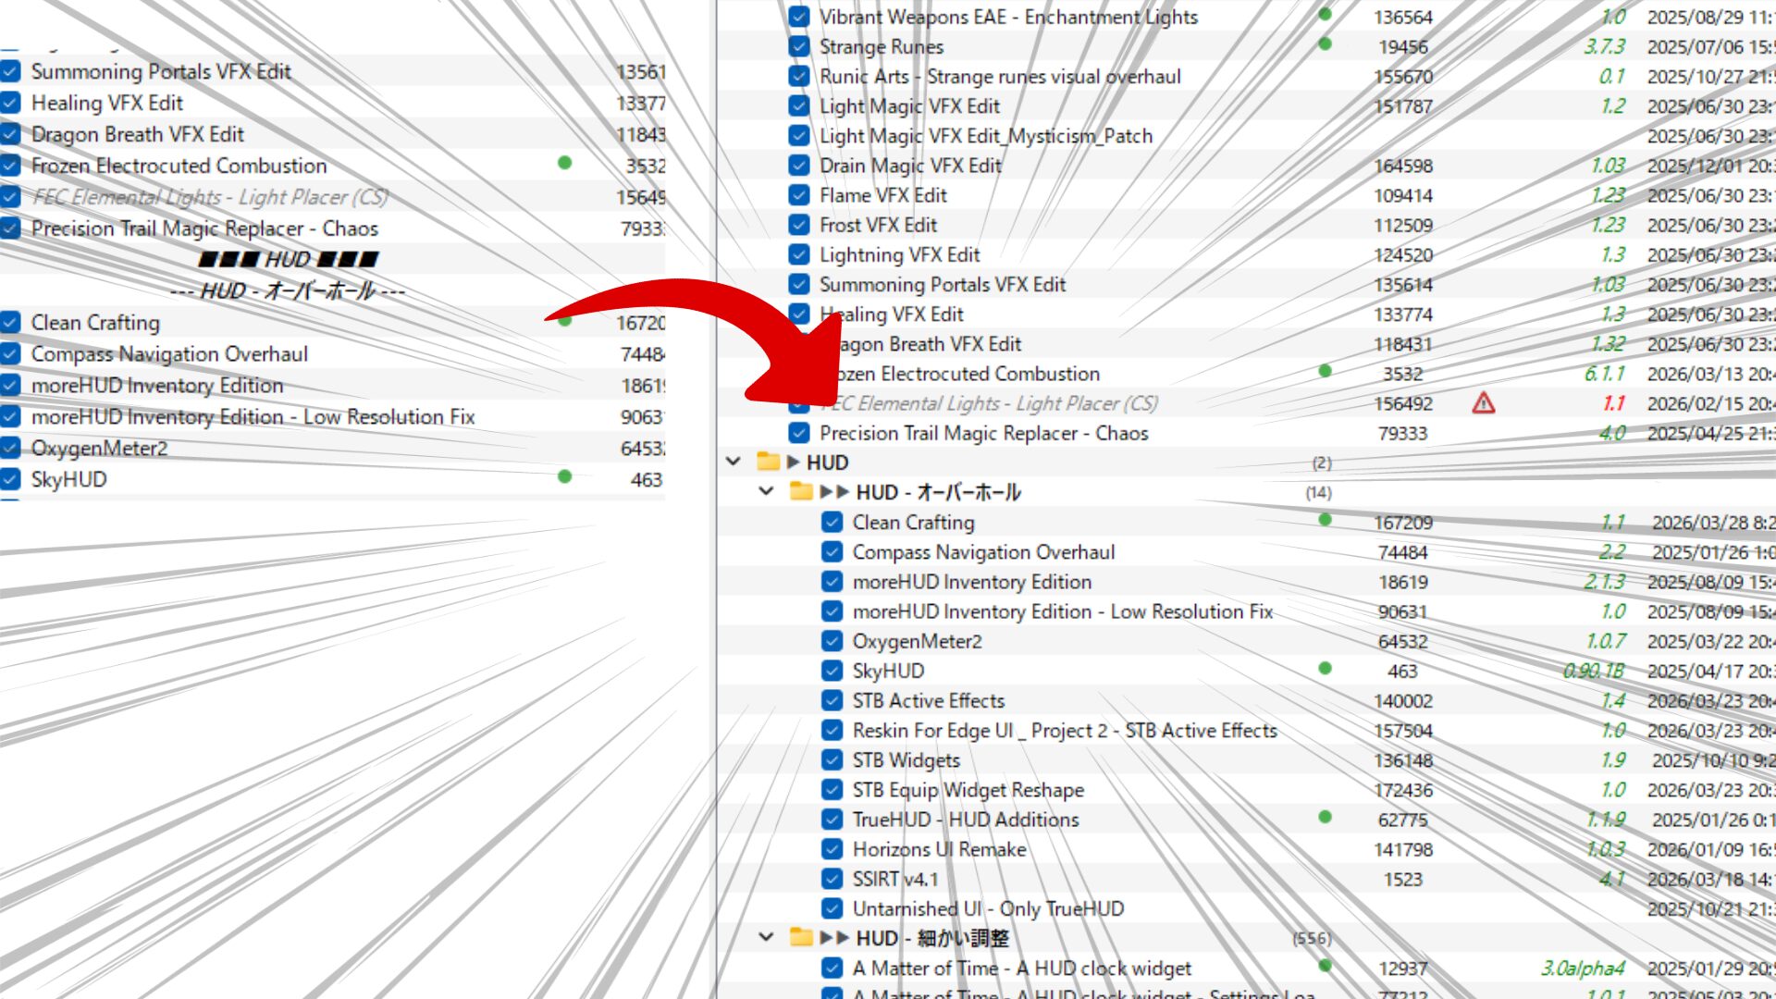
Task: Select the HUD - オーバーホール separator in the left list
Action: 288,291
